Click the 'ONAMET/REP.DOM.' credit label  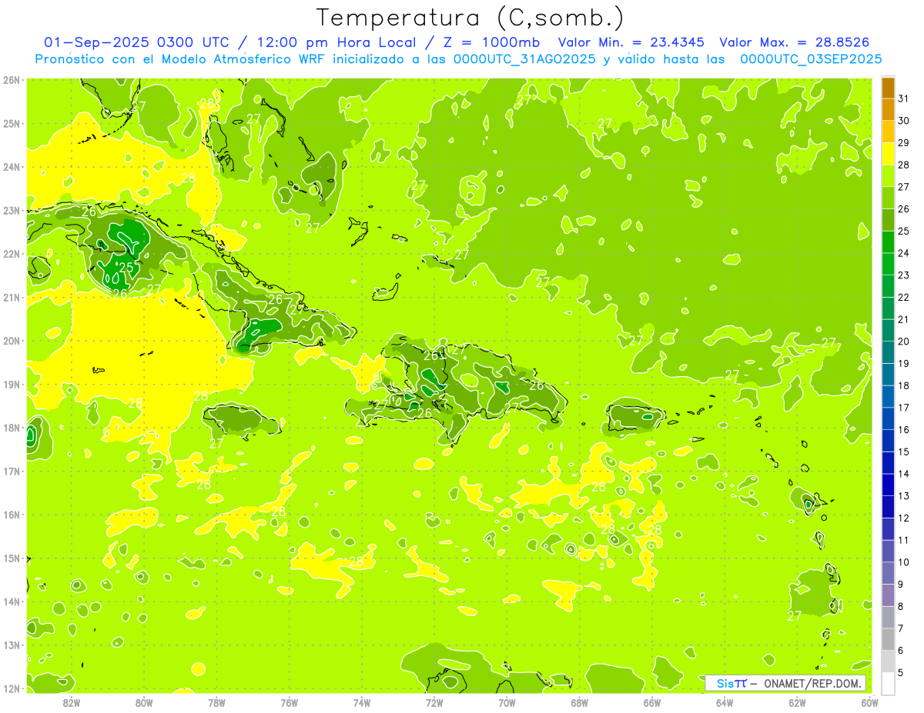(813, 683)
